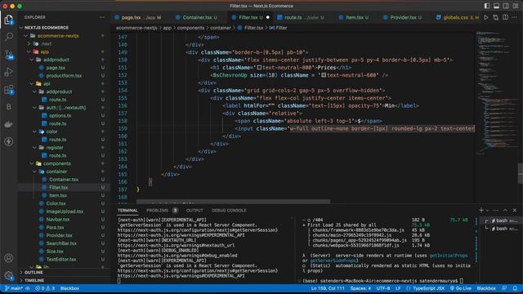523x294 pixels.
Task: Switch to the Provider.tsx editor tab
Action: pyautogui.click(x=403, y=17)
